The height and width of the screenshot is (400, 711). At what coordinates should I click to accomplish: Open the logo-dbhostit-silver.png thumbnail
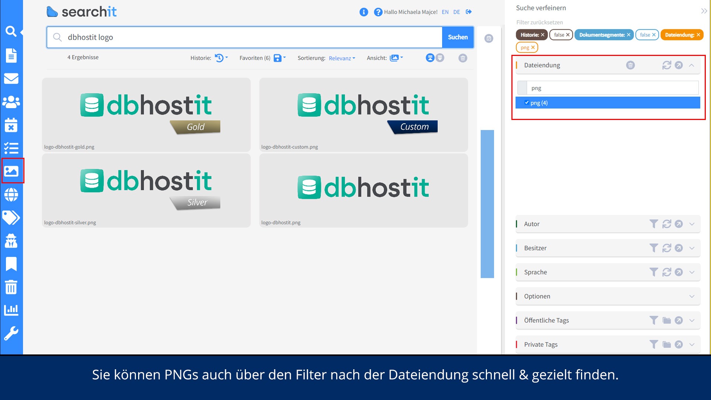[x=146, y=190]
